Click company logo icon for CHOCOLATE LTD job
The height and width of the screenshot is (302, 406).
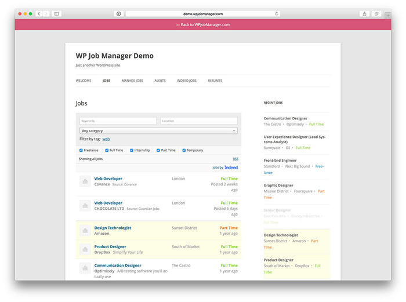click(x=85, y=206)
